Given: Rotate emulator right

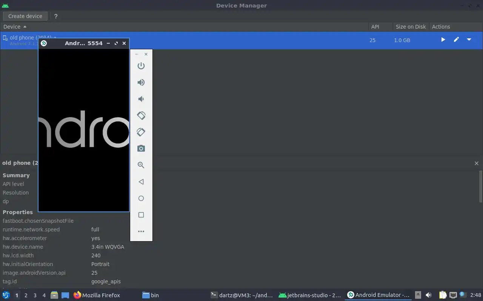Looking at the screenshot, I should point(141,132).
